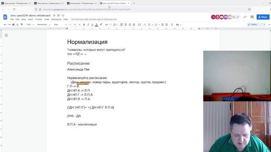Screen dimensions: 271x152
Task: Click the Last edit history link
Action: [x=94, y=19]
